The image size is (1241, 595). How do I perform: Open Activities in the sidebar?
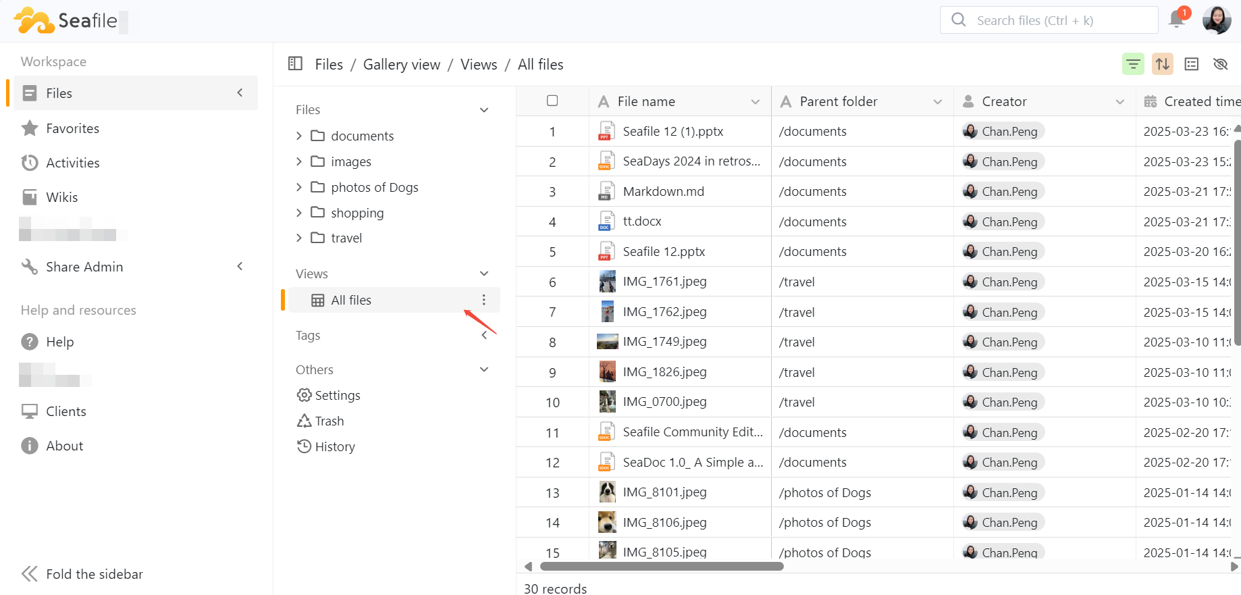(72, 163)
